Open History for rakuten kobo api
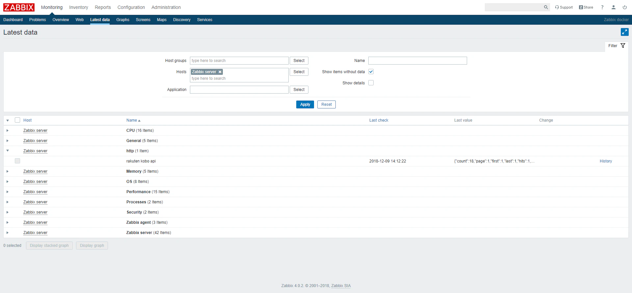This screenshot has height=293, width=632. (x=606, y=161)
